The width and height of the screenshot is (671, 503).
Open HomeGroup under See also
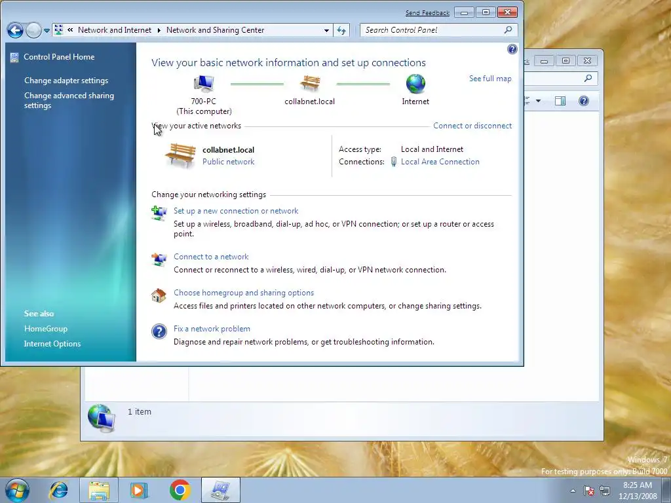pos(46,329)
